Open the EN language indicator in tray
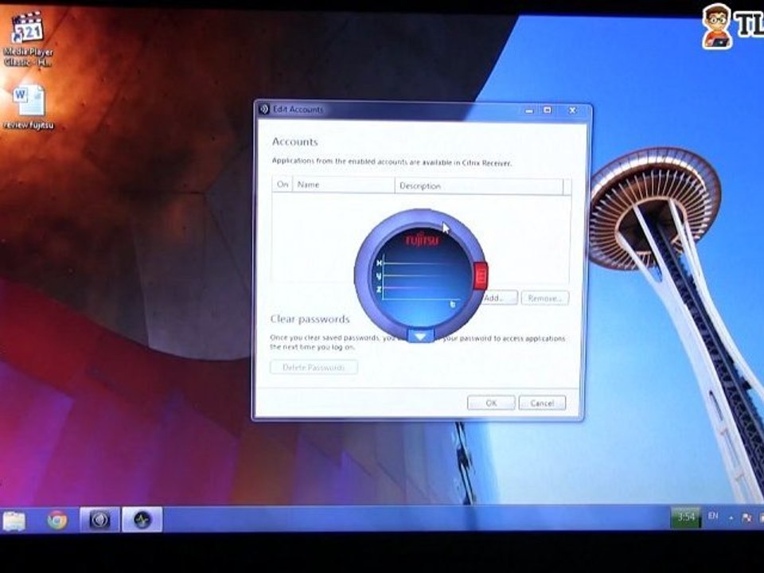 [x=713, y=516]
